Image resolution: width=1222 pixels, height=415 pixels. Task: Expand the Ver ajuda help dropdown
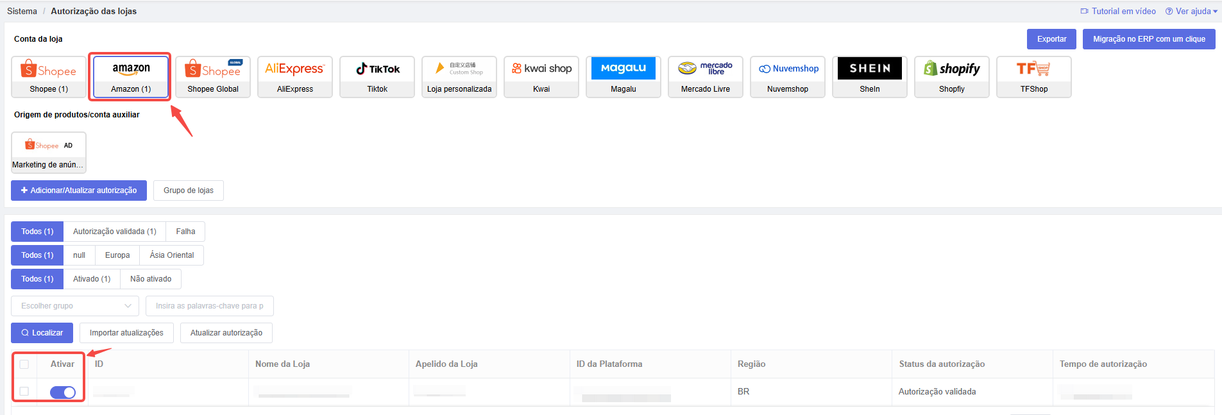(x=1191, y=11)
